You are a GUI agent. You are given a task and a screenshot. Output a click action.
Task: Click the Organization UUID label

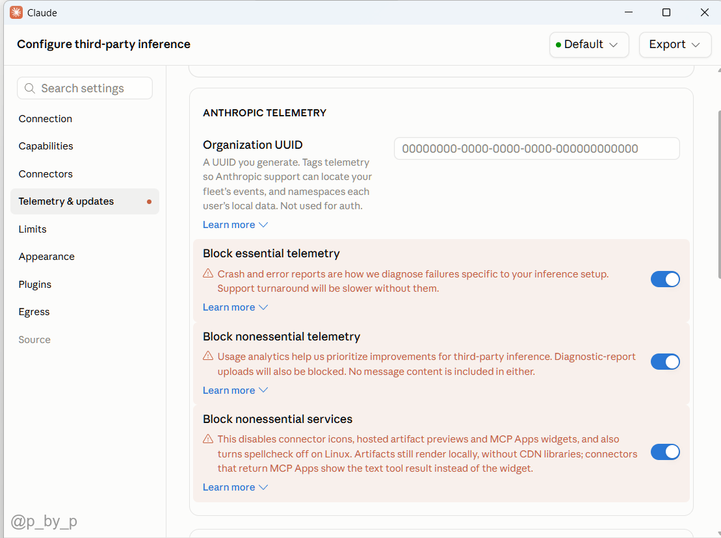252,145
